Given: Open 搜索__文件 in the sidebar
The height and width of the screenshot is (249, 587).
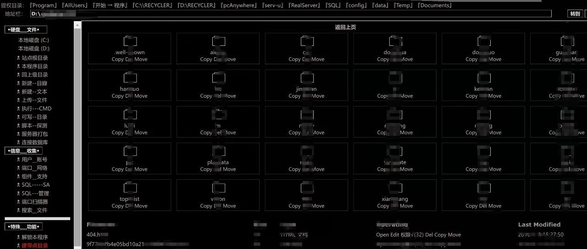Looking at the screenshot, I should (34, 210).
